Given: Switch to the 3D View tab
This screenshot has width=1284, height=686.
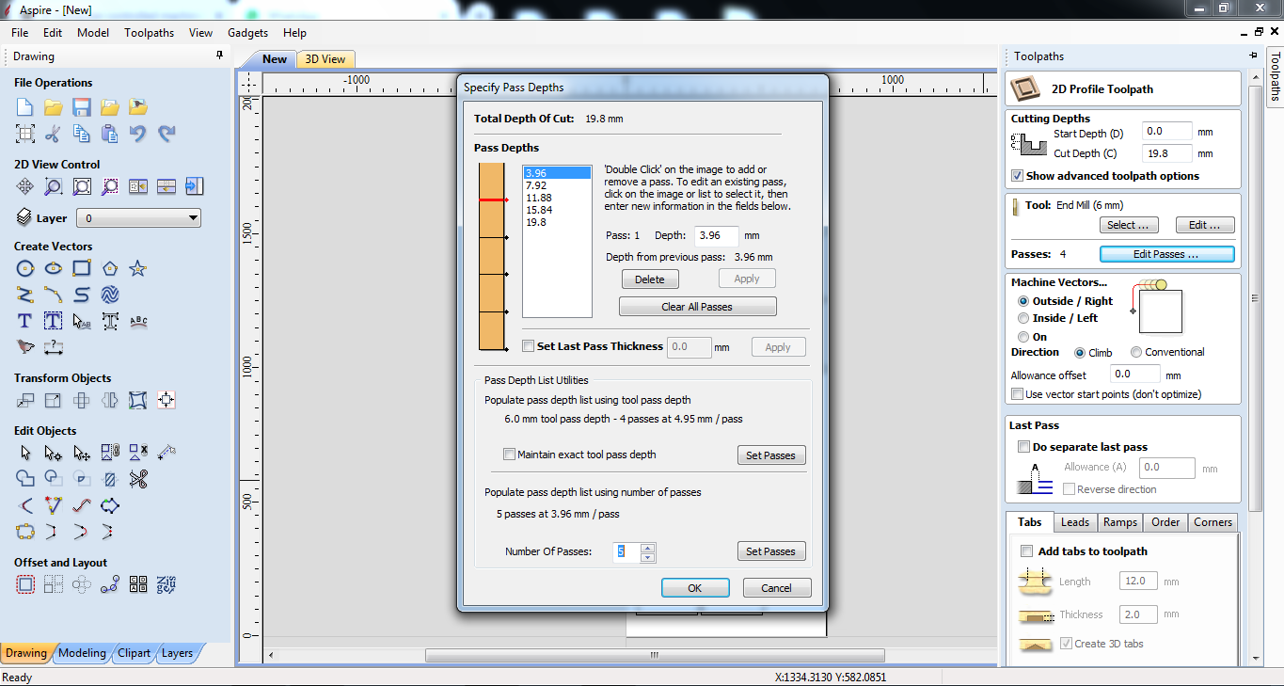Looking at the screenshot, I should point(325,59).
